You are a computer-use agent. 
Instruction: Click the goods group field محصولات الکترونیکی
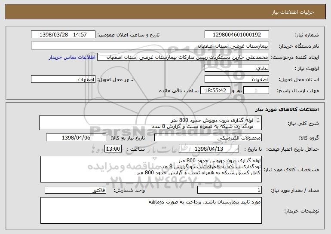tap(208, 138)
